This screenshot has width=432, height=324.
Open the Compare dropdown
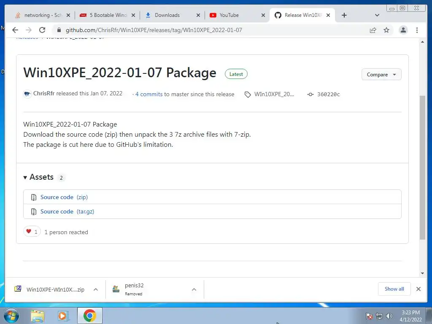click(381, 74)
